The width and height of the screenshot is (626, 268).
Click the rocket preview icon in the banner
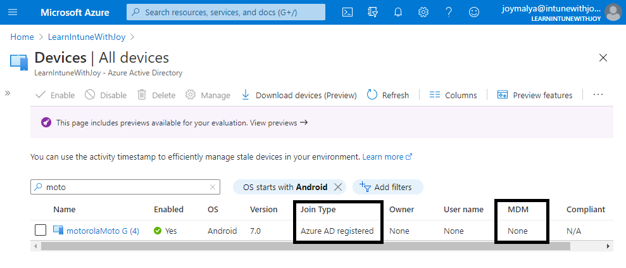(x=46, y=123)
